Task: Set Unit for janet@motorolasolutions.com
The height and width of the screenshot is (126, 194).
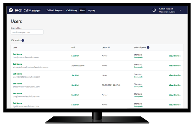Action: pos(75,75)
